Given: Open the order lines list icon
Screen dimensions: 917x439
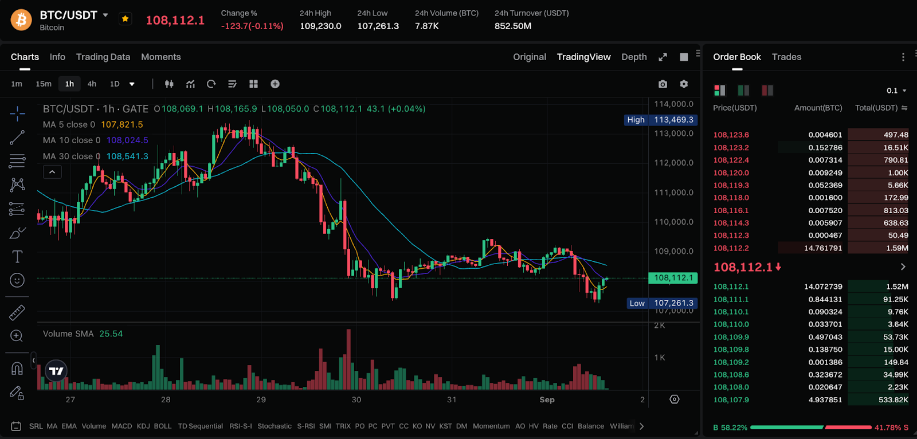Looking at the screenshot, I should [232, 84].
